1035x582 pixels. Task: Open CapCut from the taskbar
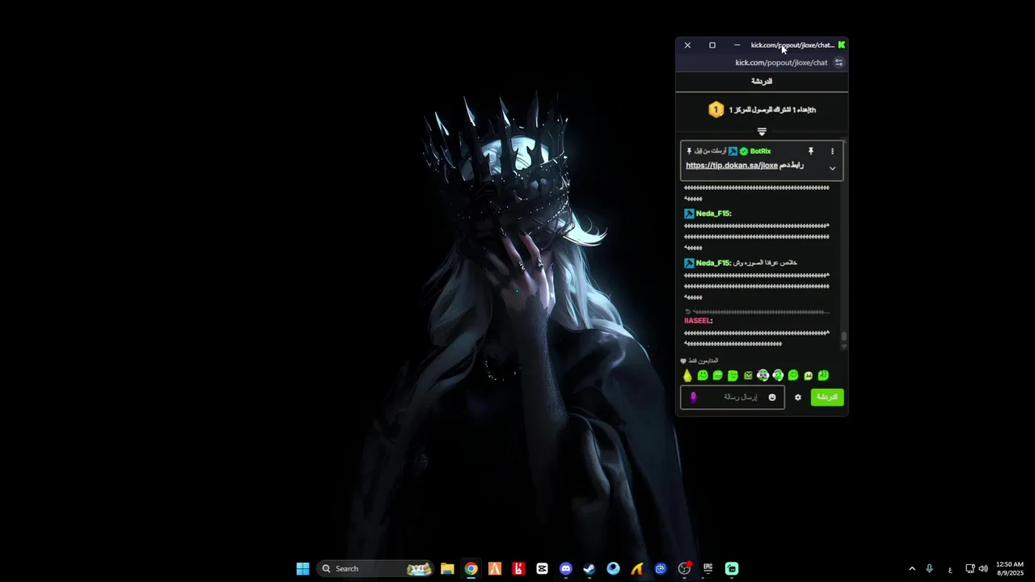point(542,569)
